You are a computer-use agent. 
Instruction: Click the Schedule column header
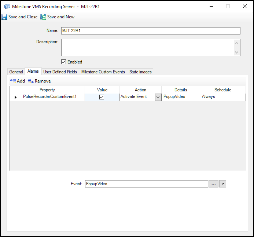coord(223,90)
